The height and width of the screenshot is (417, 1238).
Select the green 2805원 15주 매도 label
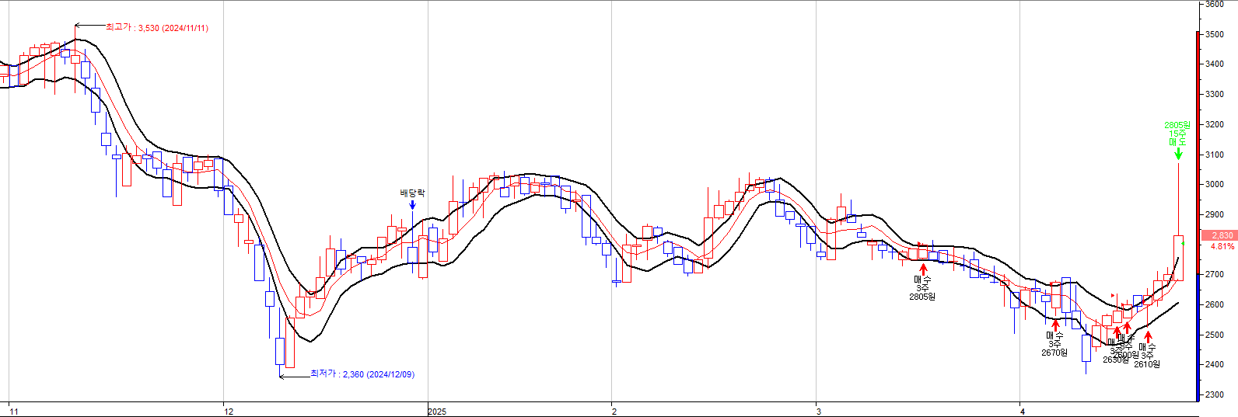(x=1177, y=134)
